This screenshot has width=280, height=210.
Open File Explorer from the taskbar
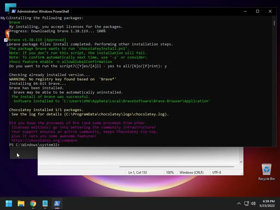[x=21, y=203]
